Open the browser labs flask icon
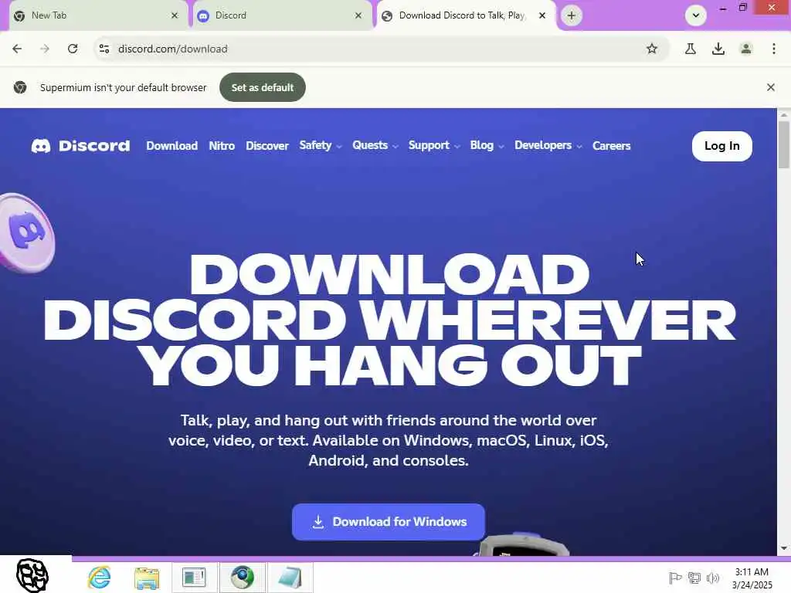This screenshot has height=593, width=791. click(x=691, y=49)
